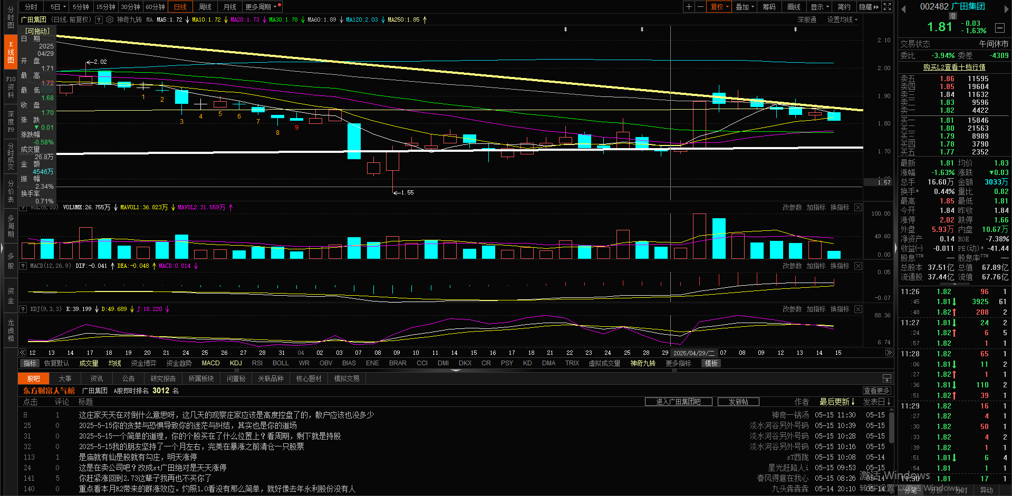Enable the RSI indicator
Image resolution: width=1012 pixels, height=496 pixels.
[257, 363]
